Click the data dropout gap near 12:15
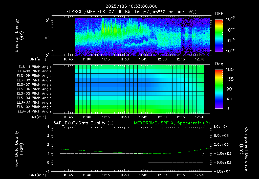Image resolution: width=259 pixels, height=179 pixels. 183,36
